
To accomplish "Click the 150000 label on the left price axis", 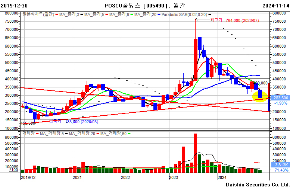I will click(x=12, y=120).
